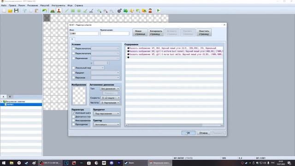Switch to Map mode mountain icon
Screen dimensions: 295x166
pyautogui.click(x=53, y=11)
